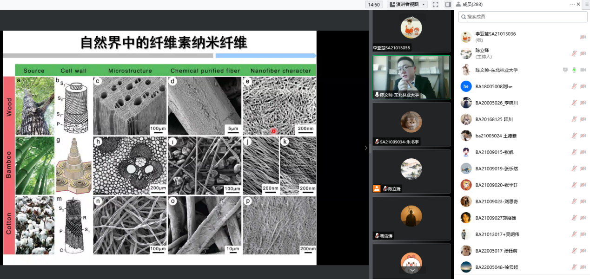Image resolution: width=590 pixels, height=279 pixels.
Task: Toggle muted microphone for BA18005008刘he
Action: pyautogui.click(x=574, y=86)
